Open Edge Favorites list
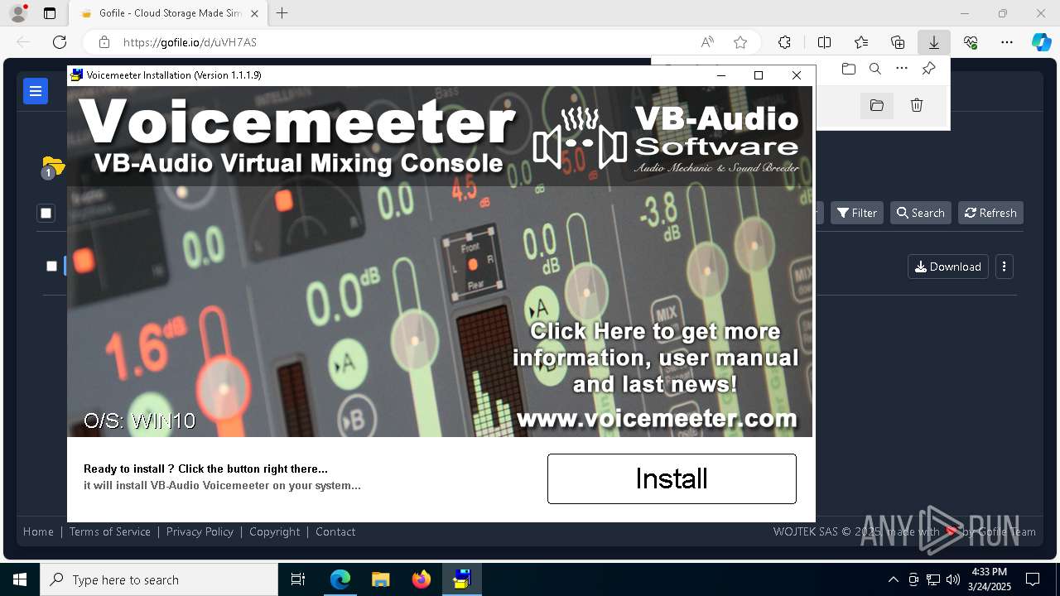The height and width of the screenshot is (596, 1060). (861, 42)
